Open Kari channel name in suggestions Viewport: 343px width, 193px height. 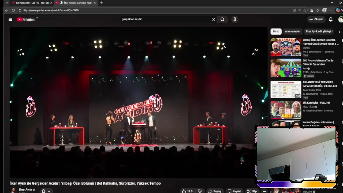[304, 69]
